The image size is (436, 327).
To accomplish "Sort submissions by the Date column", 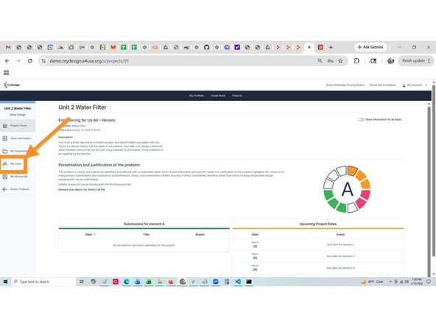I will [91, 234].
